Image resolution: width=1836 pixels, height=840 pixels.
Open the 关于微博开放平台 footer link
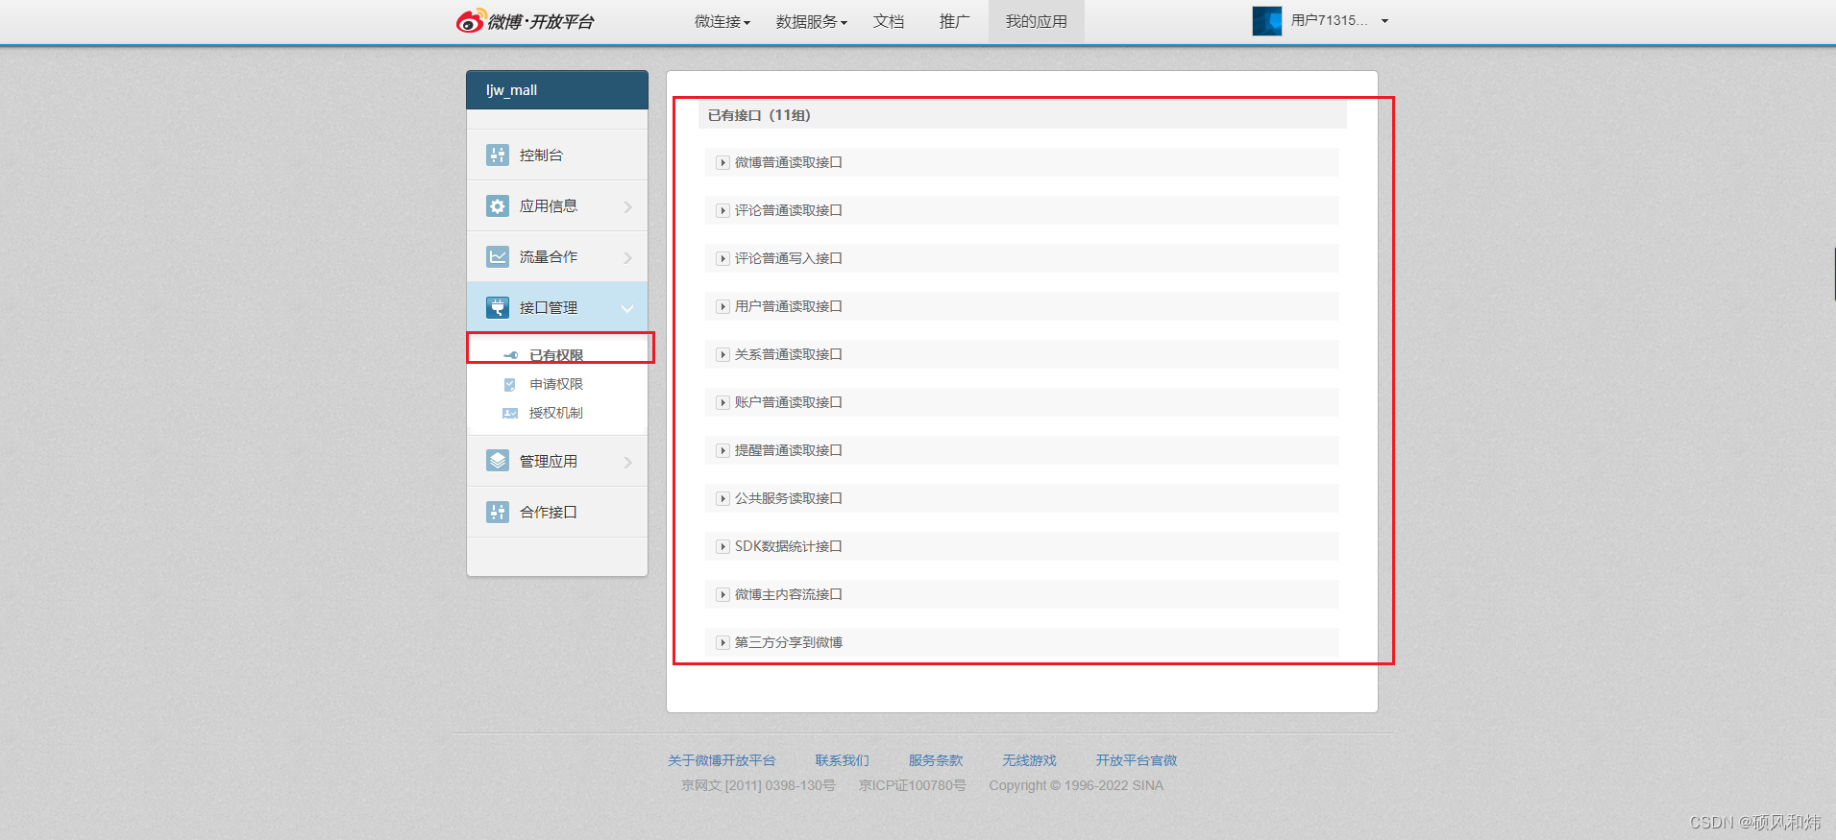(x=722, y=760)
